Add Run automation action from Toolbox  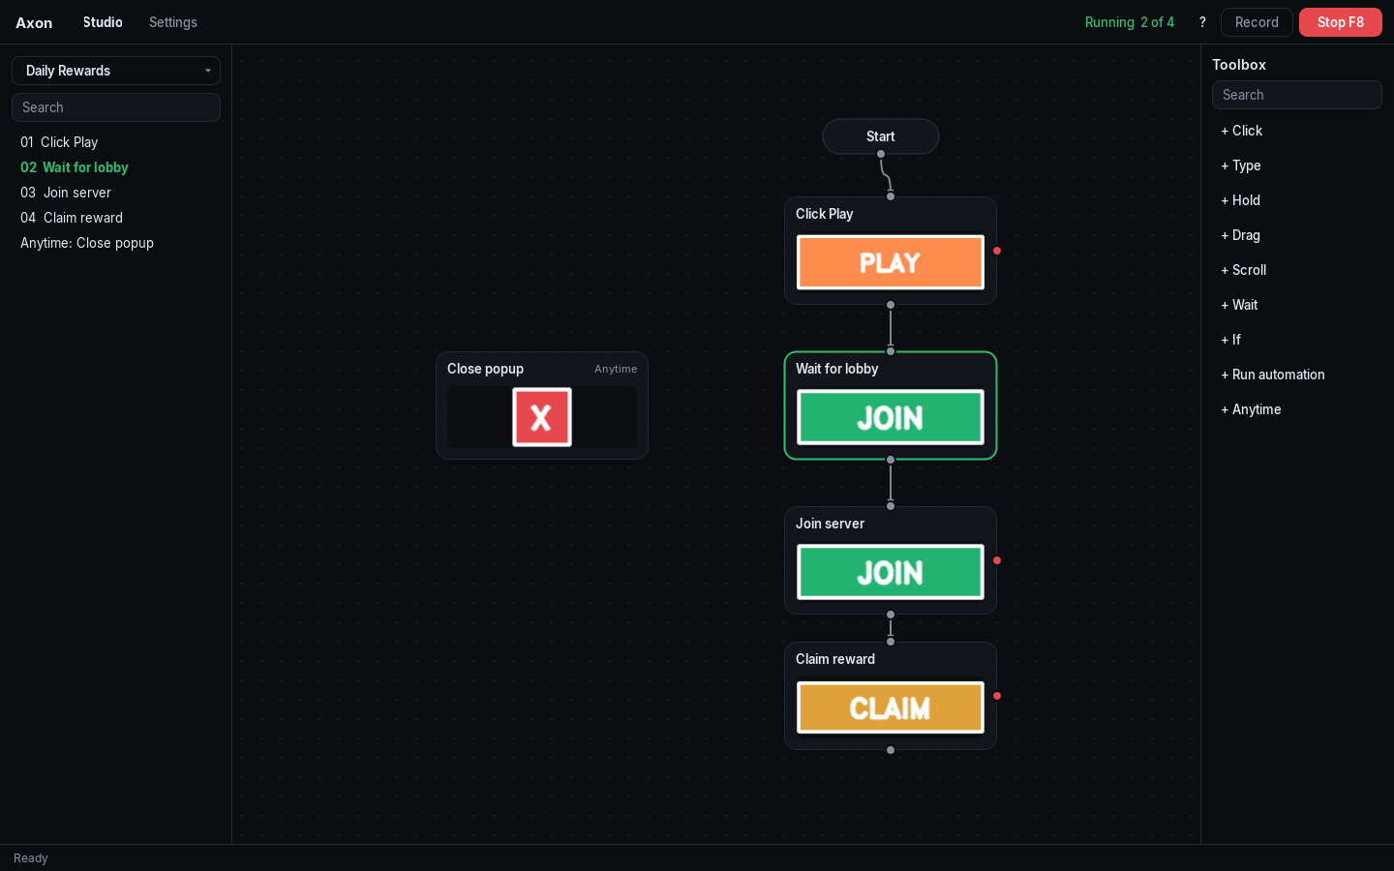click(x=1297, y=375)
